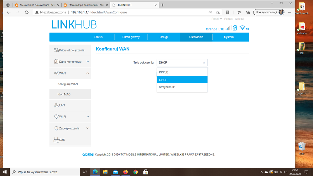Screen dimensions: 313x176
Task: Click the Windows taskbar search box
Action: pos(45,172)
